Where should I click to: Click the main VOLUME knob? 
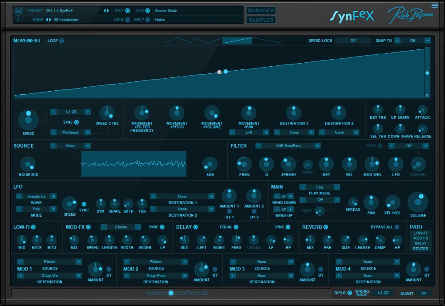pyautogui.click(x=418, y=202)
